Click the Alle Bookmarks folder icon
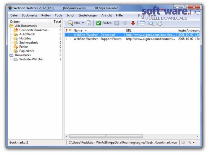The width and height of the screenshot is (209, 154). (x=11, y=26)
